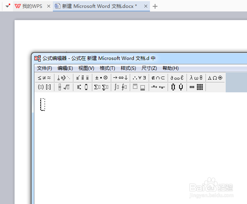Open products and set theory templates palette

pyautogui.click(x=177, y=87)
